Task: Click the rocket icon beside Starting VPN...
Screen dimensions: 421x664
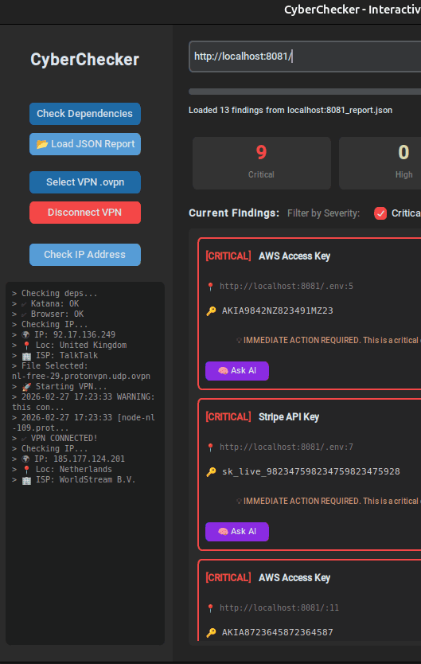Action: pyautogui.click(x=26, y=387)
